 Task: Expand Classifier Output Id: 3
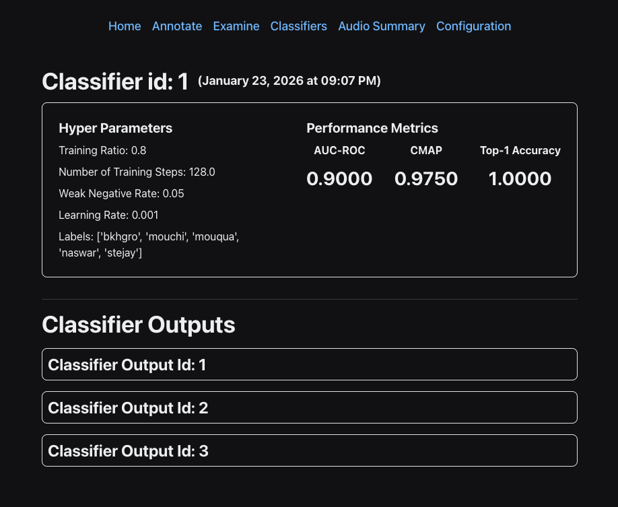(x=309, y=451)
